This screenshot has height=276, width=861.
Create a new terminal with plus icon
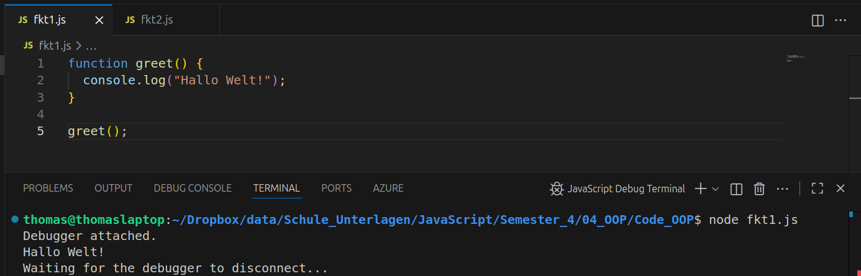700,189
